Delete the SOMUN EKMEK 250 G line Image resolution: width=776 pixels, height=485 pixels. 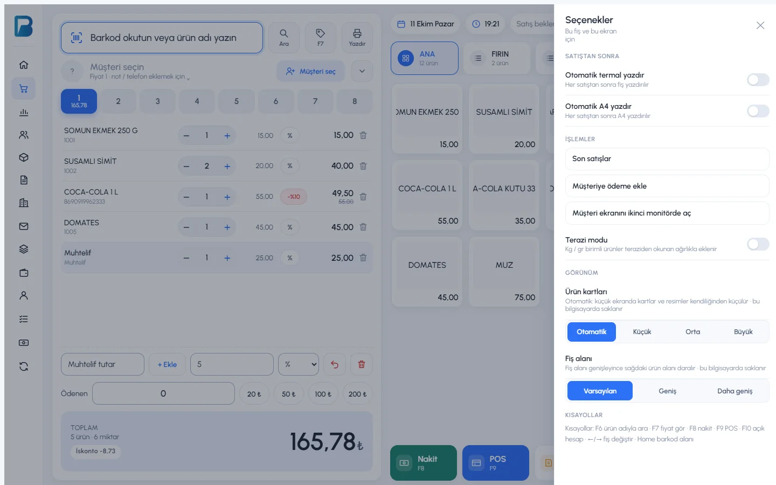coord(363,135)
